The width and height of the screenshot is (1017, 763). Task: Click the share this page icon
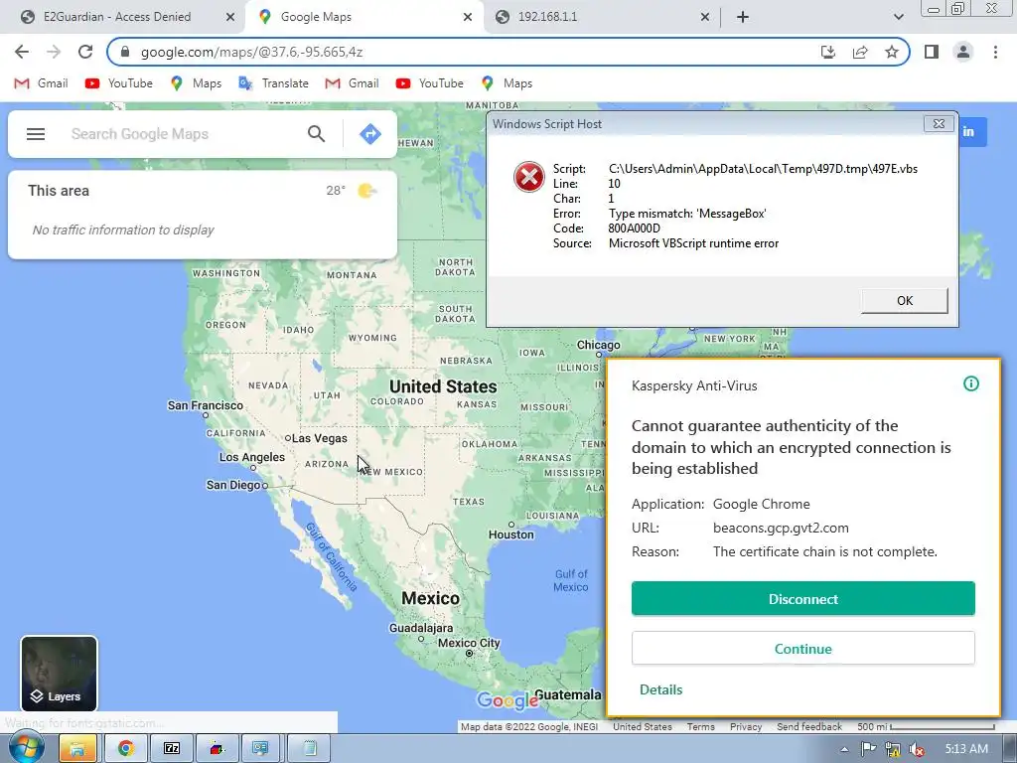pyautogui.click(x=860, y=52)
